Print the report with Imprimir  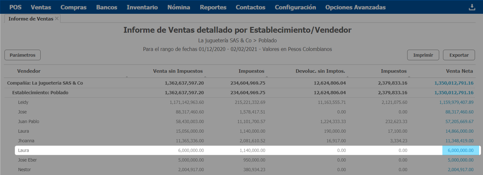click(x=423, y=55)
